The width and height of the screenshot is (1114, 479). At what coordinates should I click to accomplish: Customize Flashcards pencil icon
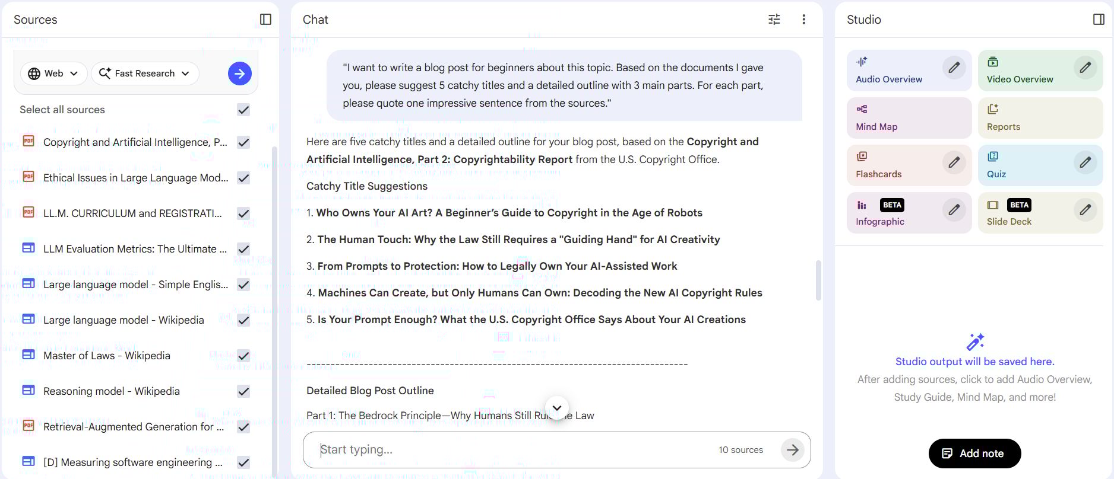[954, 162]
